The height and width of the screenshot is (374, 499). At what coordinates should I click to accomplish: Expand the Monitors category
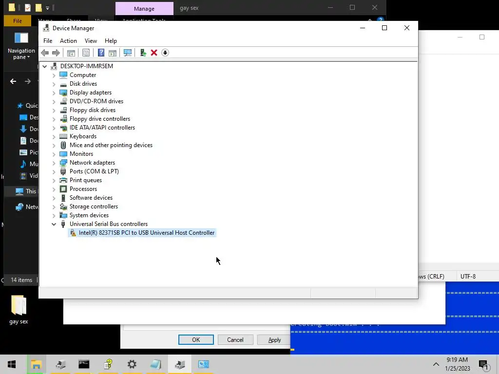click(x=54, y=154)
